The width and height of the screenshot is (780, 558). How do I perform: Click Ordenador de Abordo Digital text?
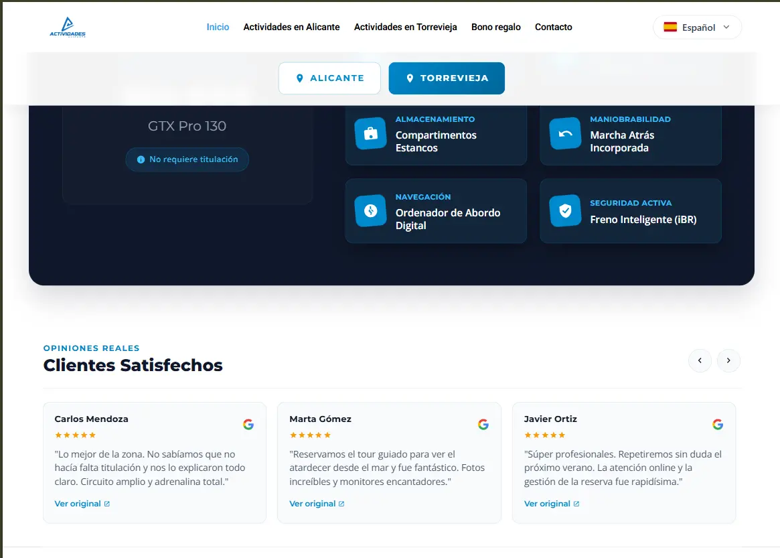point(448,219)
